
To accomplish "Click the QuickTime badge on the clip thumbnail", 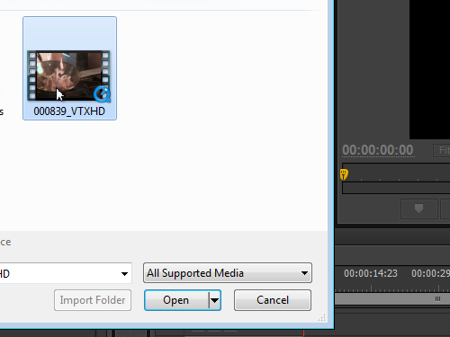I will pyautogui.click(x=102, y=94).
